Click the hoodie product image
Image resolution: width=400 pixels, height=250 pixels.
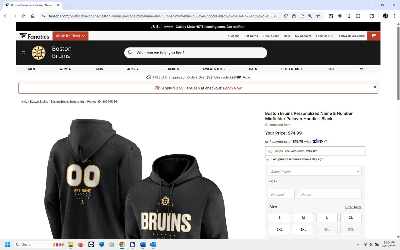(136, 179)
